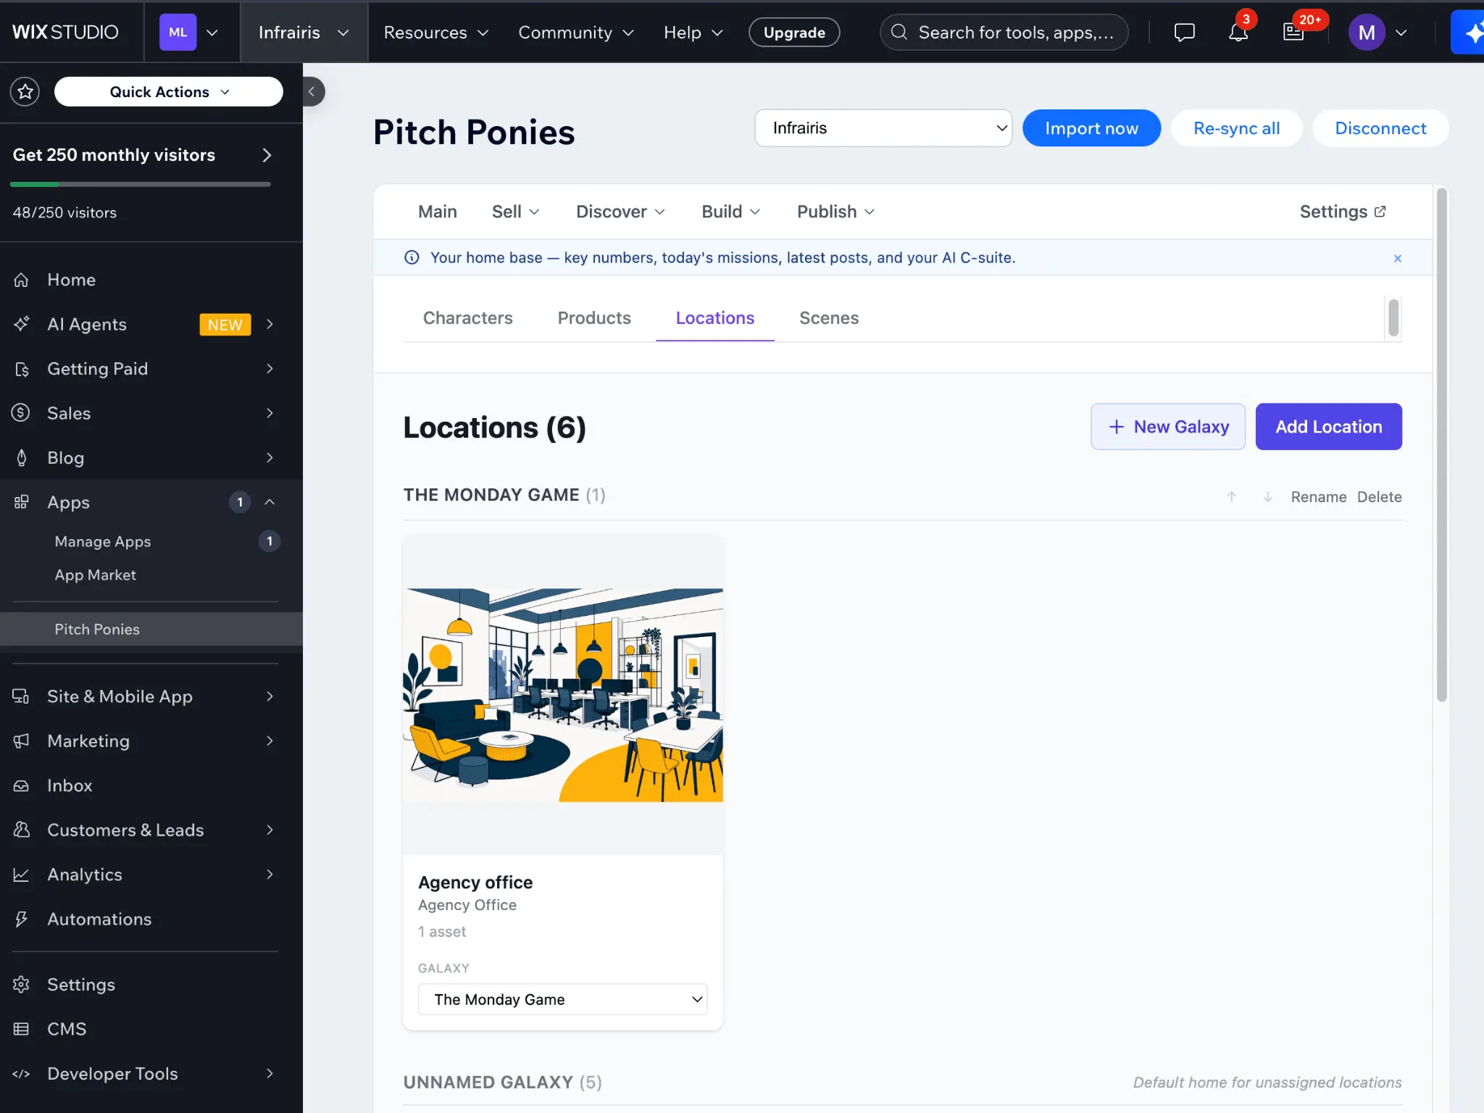Click the Marketing megaphone icon

click(x=21, y=741)
